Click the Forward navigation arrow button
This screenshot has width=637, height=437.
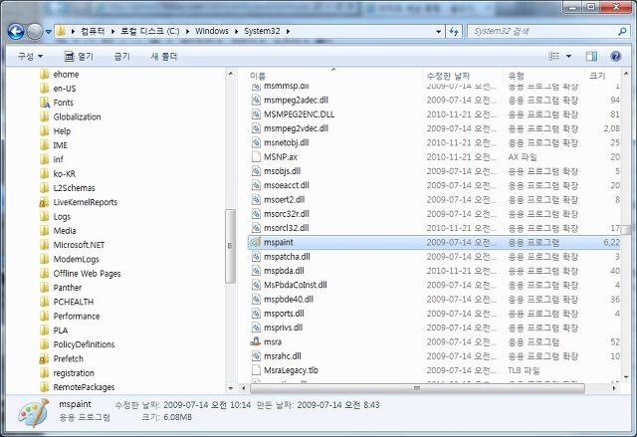pos(35,31)
